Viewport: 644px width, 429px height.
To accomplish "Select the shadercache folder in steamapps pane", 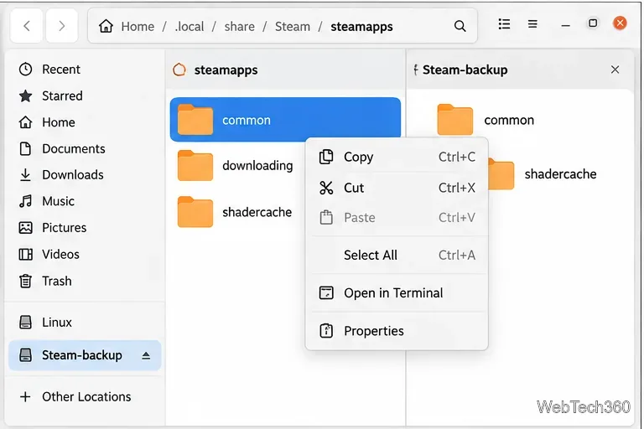I will (235, 212).
